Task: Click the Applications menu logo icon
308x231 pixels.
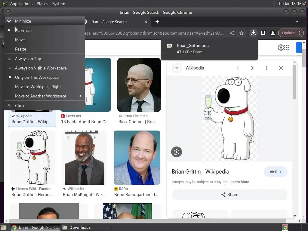Action: click(5, 4)
